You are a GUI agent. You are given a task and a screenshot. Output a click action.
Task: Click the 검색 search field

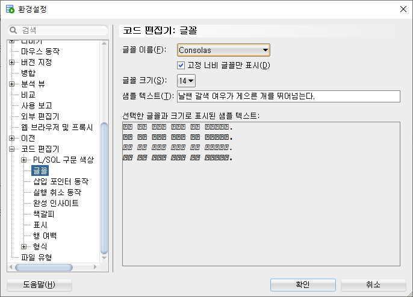(58, 30)
